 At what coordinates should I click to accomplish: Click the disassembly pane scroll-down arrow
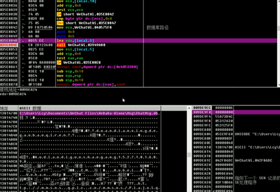(x=278, y=85)
